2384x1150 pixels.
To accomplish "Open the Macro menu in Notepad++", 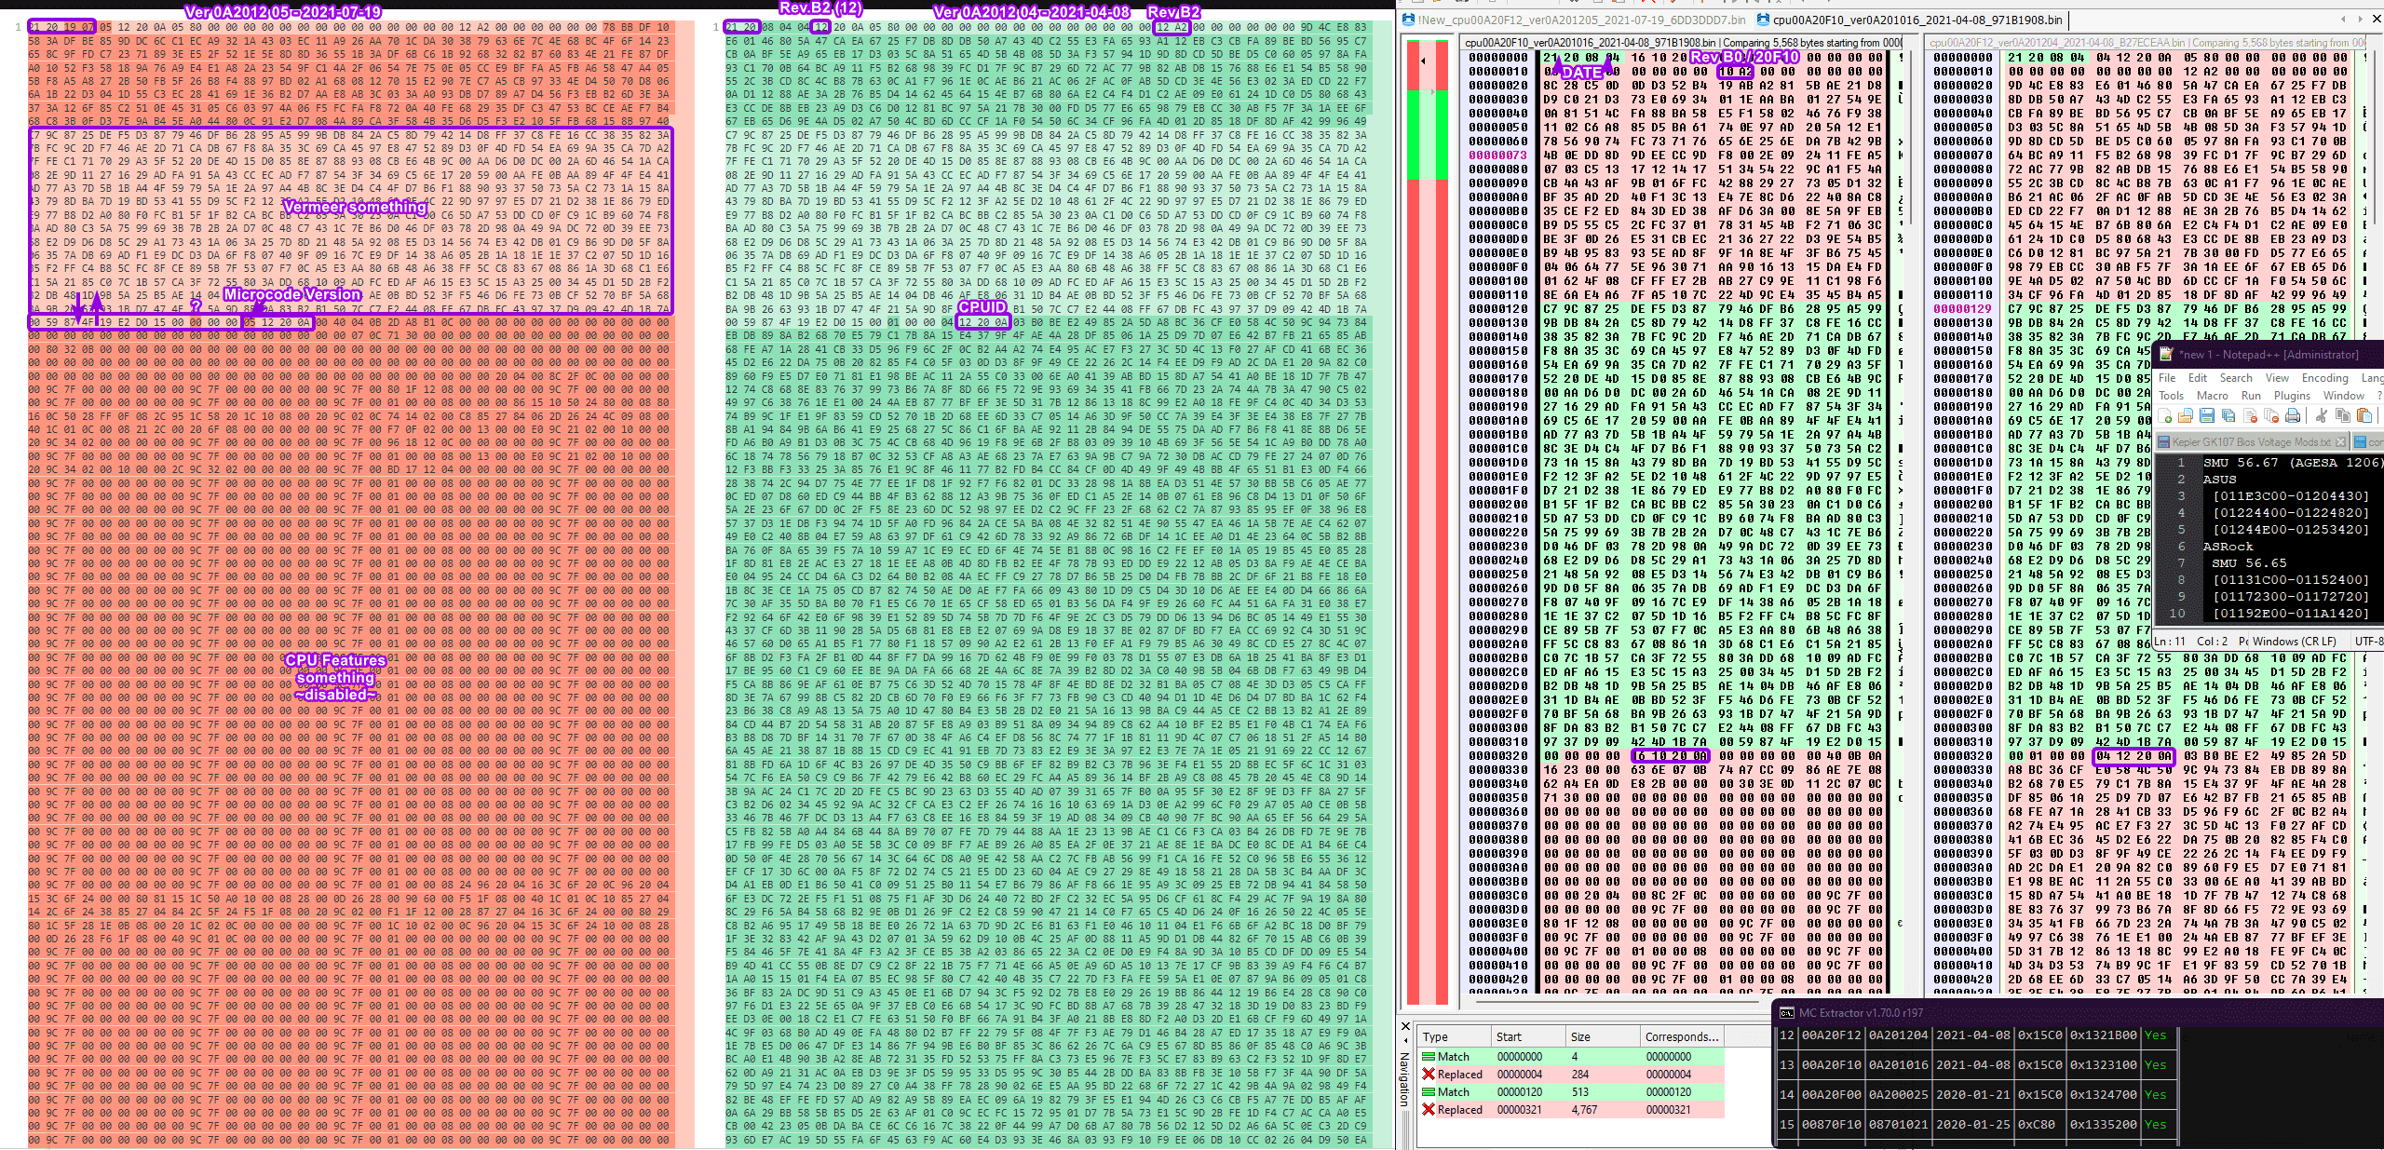I will pyautogui.click(x=2213, y=396).
